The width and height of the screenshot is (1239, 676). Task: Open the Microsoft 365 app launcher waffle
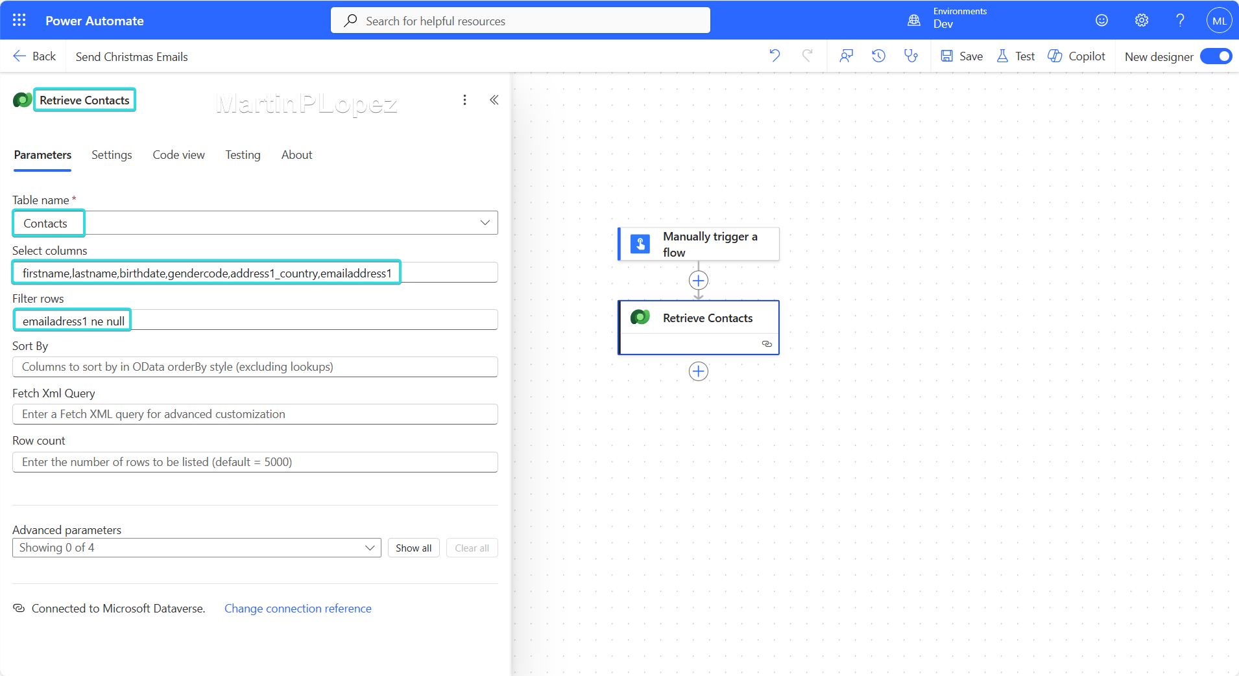(19, 19)
